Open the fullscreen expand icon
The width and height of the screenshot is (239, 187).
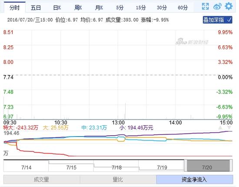tap(205, 7)
